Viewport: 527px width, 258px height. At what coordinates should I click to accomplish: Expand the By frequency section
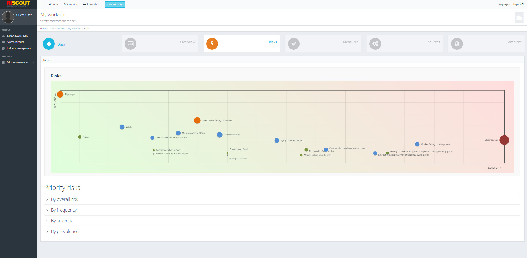[x=64, y=210]
